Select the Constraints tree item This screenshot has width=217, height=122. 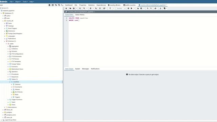tap(18, 87)
